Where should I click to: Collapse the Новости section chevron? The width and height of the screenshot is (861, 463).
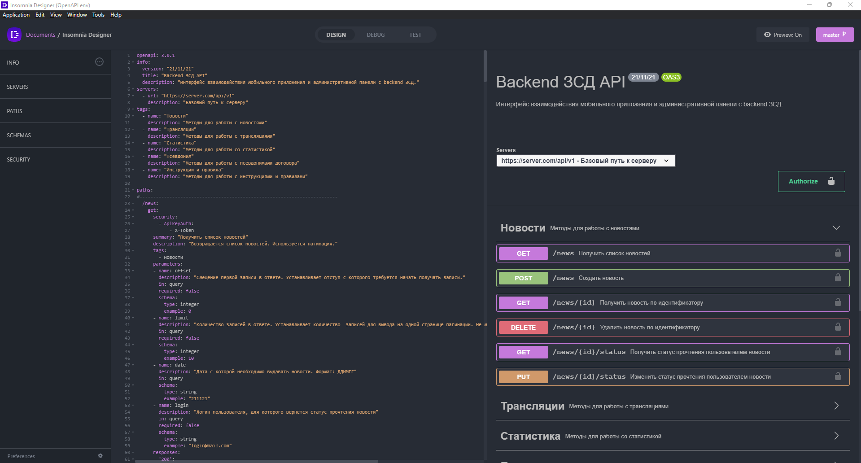pos(836,228)
